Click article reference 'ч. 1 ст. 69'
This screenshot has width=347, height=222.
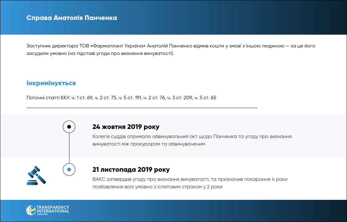[82, 98]
